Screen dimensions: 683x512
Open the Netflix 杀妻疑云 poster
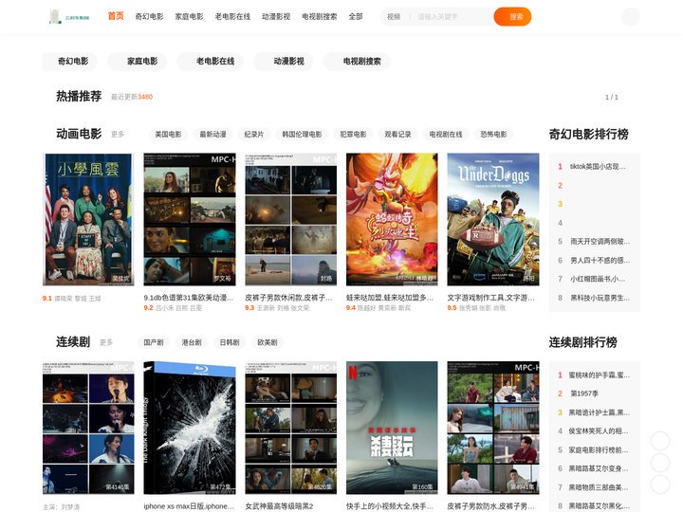[392, 428]
